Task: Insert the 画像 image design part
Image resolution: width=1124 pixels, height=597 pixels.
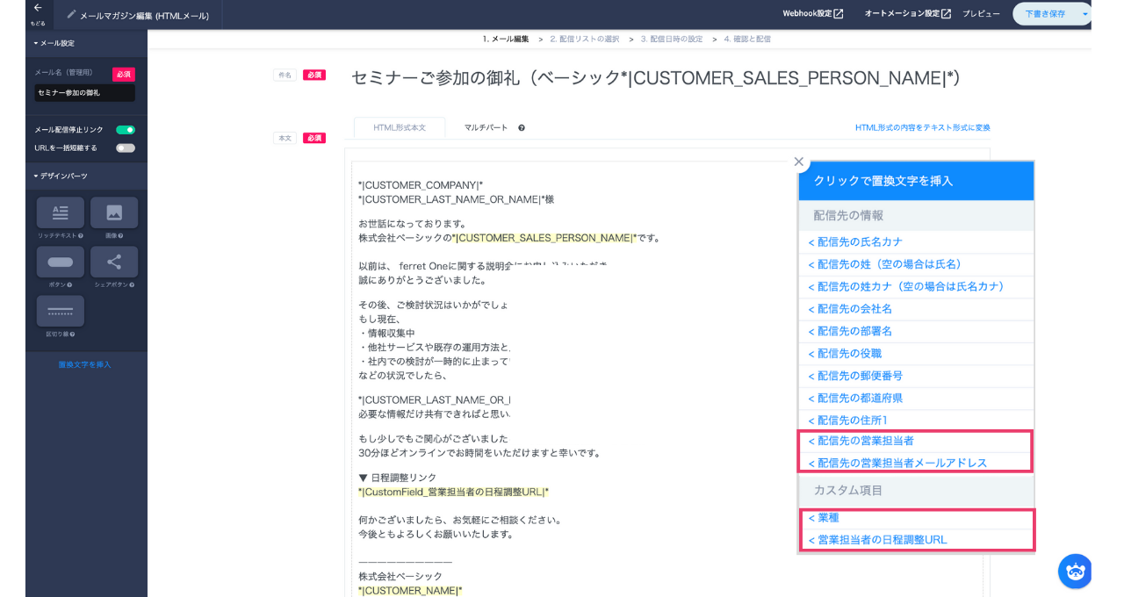Action: (114, 212)
